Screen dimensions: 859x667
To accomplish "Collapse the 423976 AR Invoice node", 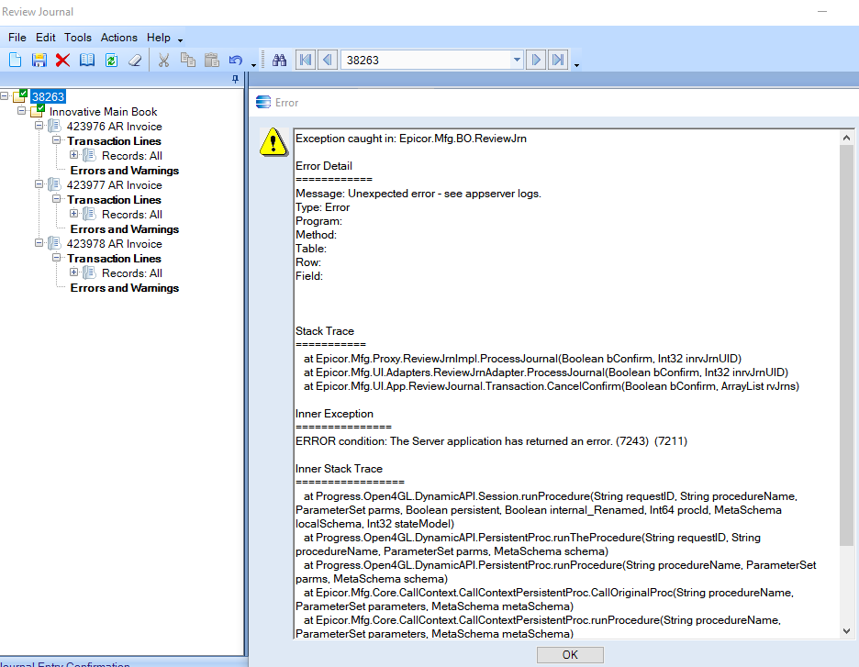I will (39, 126).
